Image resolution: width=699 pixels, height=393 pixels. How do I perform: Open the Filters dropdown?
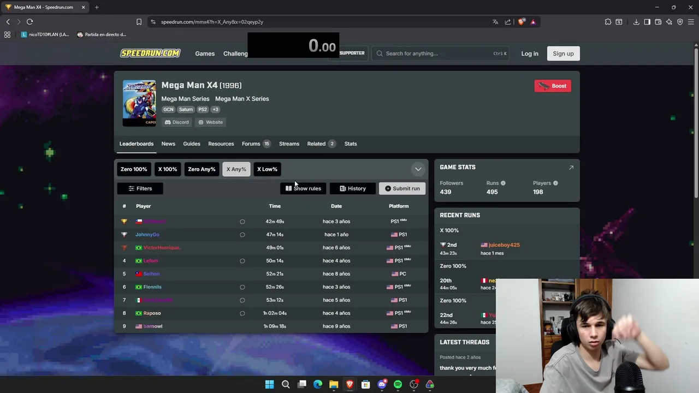point(140,188)
